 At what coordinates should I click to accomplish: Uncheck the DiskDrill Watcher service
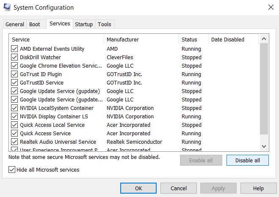pos(14,57)
